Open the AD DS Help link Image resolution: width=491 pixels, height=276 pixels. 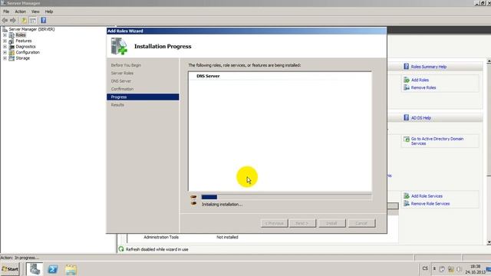(x=421, y=118)
